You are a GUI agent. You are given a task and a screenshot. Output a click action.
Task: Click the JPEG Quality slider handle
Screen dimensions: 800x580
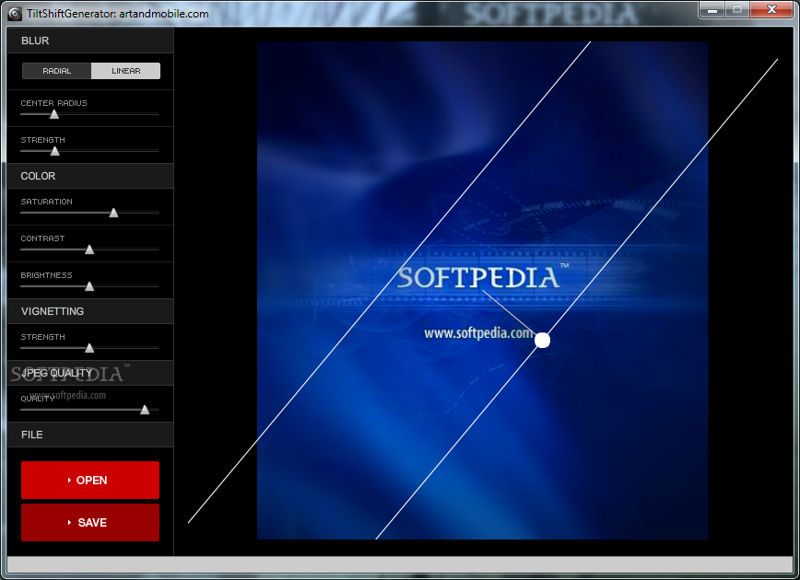click(145, 410)
